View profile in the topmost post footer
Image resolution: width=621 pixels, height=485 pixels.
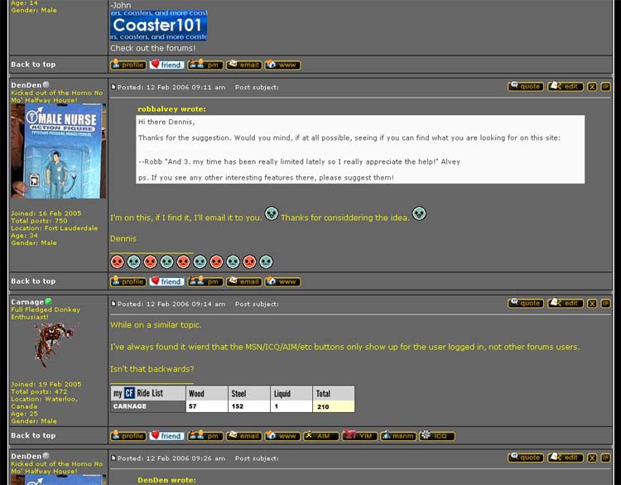click(128, 65)
